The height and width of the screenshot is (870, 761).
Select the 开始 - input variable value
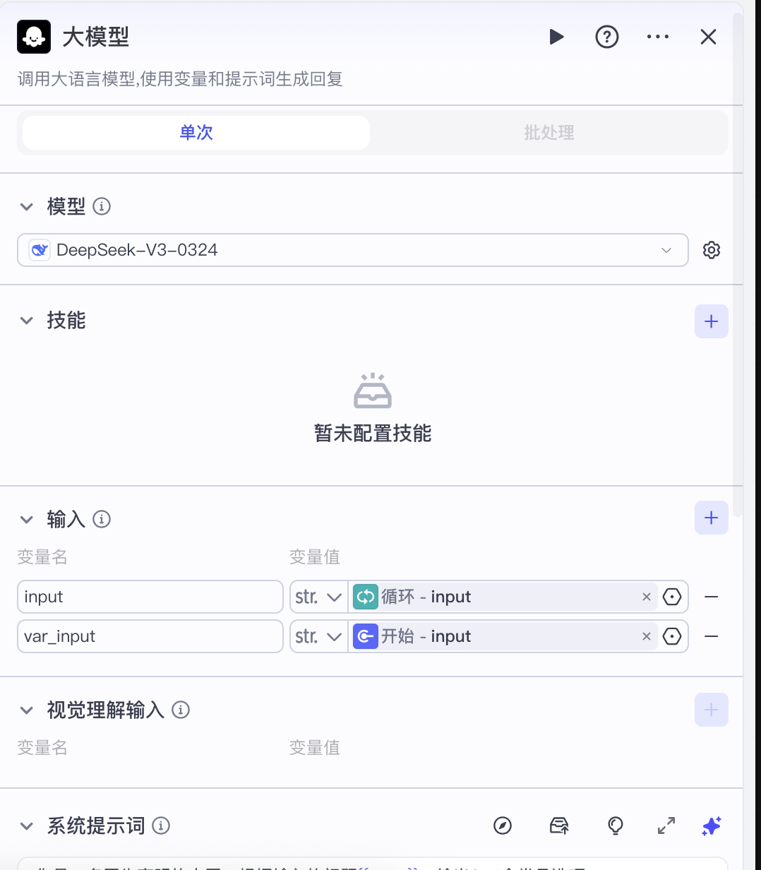click(x=504, y=636)
